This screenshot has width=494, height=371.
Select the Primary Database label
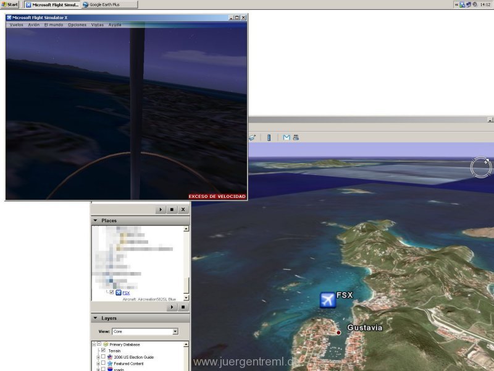(x=125, y=344)
